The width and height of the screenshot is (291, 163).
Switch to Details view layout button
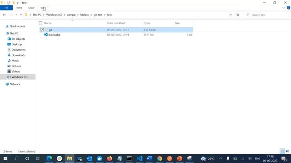[282, 151]
